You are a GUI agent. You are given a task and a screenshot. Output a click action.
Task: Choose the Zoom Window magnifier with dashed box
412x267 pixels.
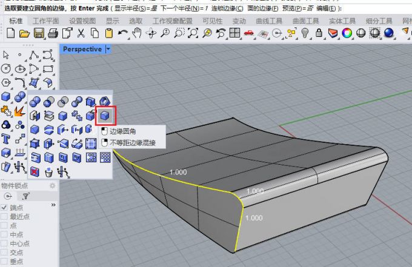179,33
